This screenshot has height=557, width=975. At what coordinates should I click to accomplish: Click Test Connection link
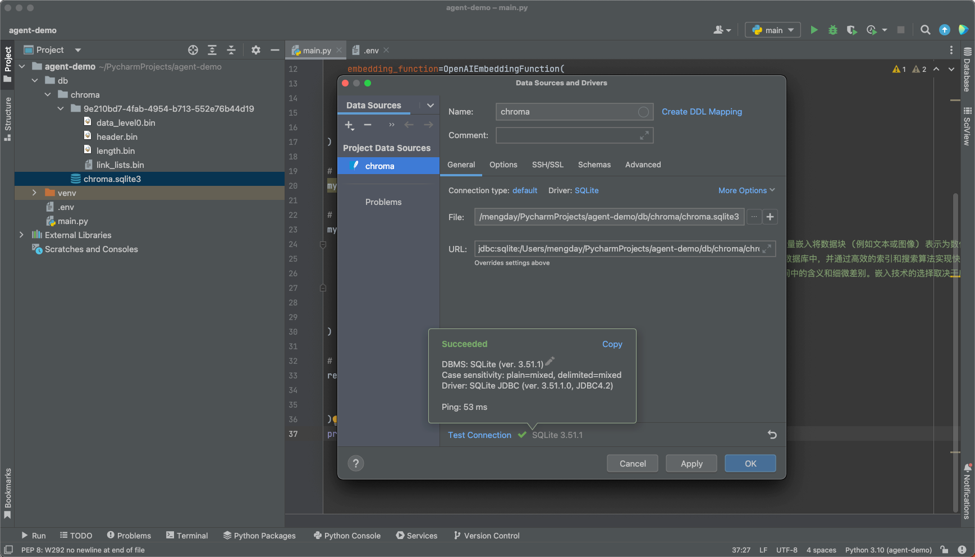click(479, 435)
